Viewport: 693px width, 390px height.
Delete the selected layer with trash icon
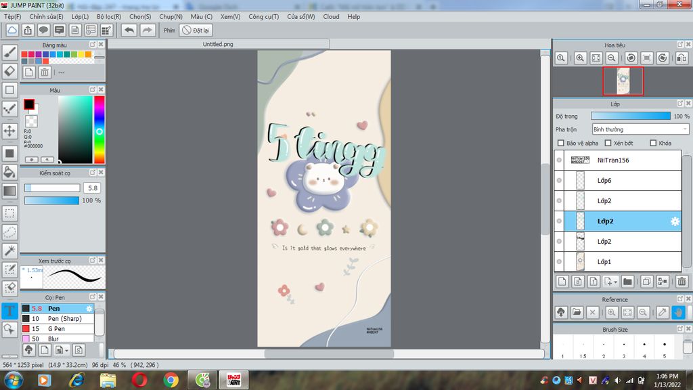682,281
